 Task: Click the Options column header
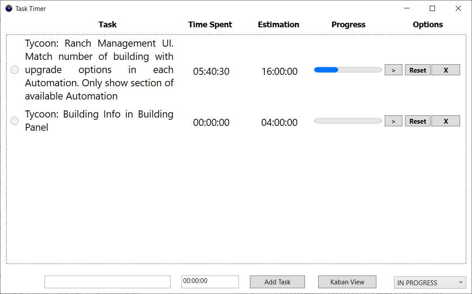click(427, 24)
